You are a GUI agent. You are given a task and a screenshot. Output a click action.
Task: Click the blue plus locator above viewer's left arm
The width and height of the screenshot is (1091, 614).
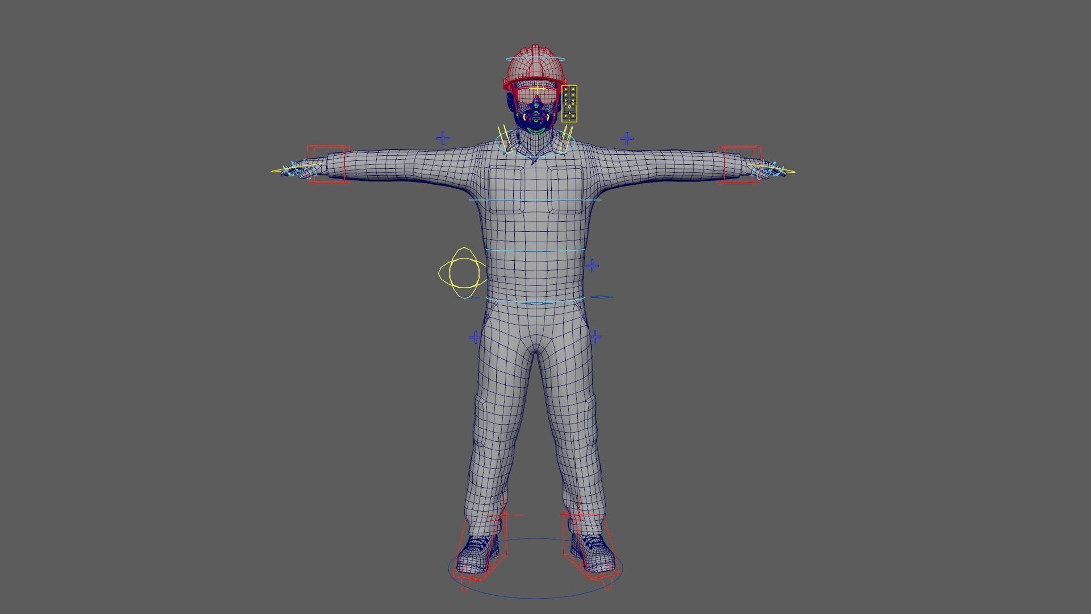(443, 138)
